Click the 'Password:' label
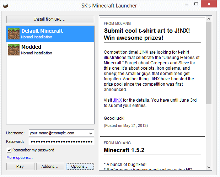 click(x=15, y=141)
